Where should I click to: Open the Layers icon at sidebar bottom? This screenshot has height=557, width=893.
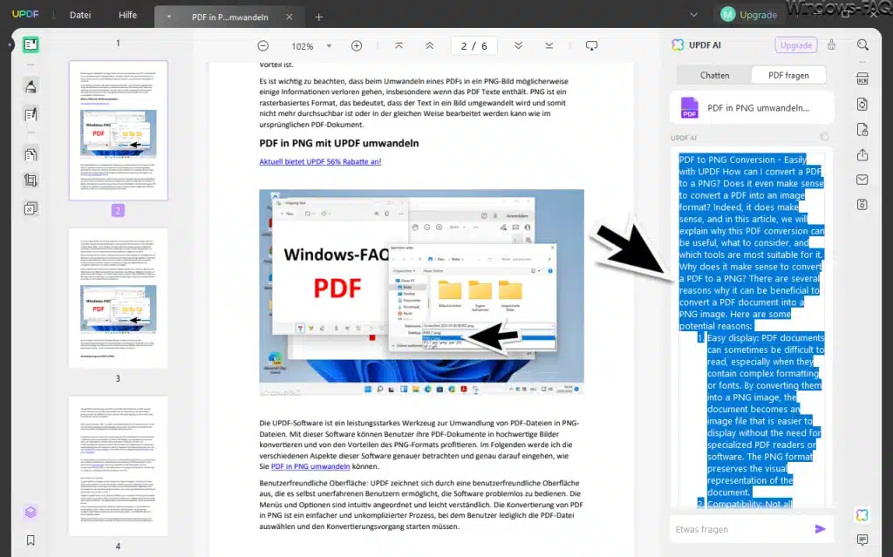pos(31,512)
